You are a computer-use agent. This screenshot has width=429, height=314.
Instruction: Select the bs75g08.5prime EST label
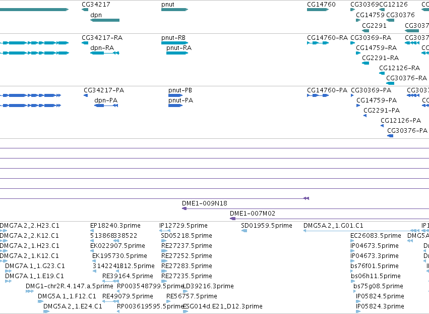(378, 286)
